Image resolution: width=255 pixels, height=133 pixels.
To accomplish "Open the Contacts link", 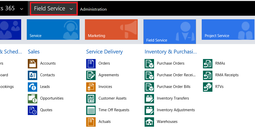I will click(47, 75).
